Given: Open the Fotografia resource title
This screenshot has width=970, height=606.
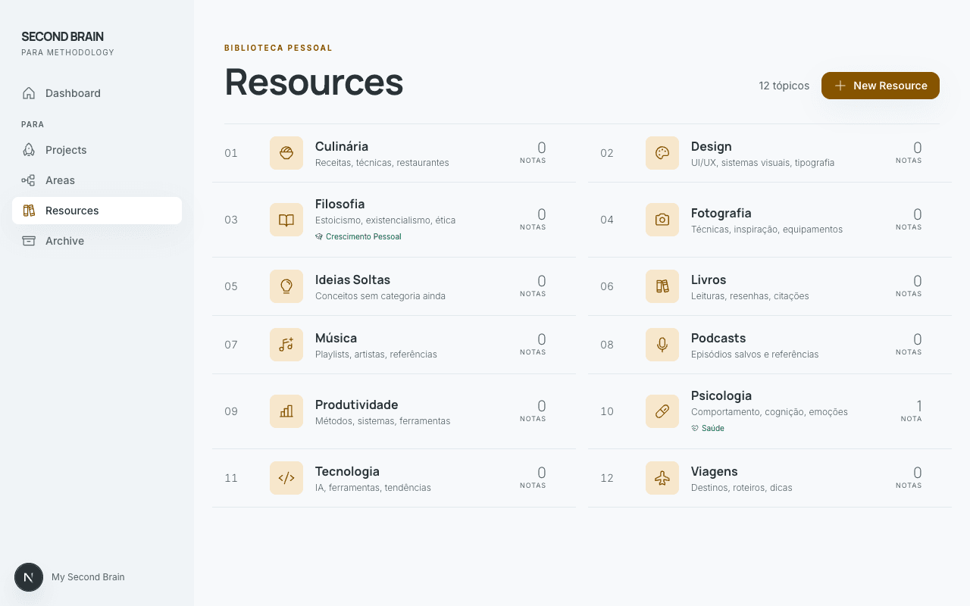Looking at the screenshot, I should tap(721, 213).
